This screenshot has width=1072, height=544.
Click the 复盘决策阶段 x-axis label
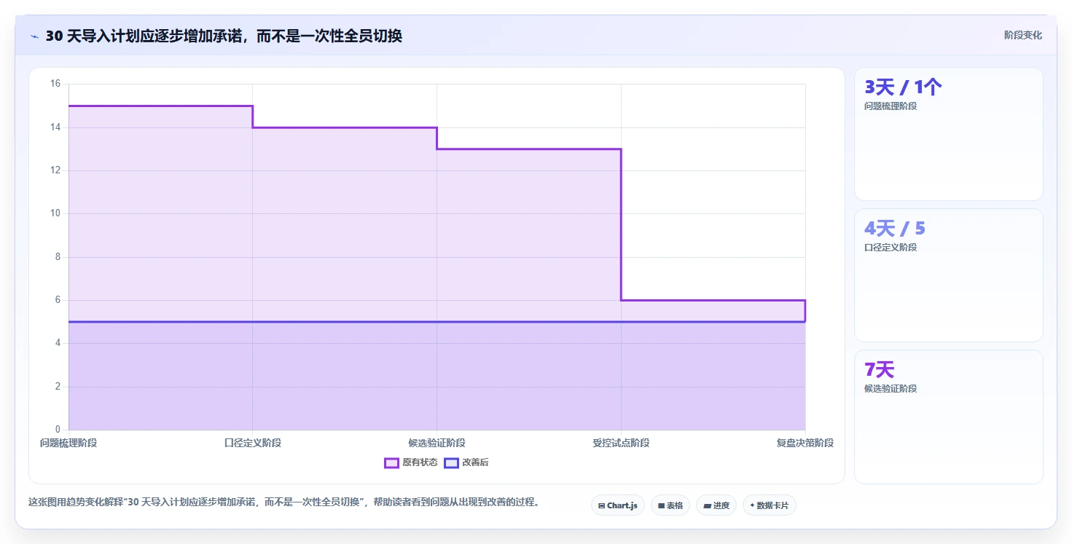(x=805, y=443)
